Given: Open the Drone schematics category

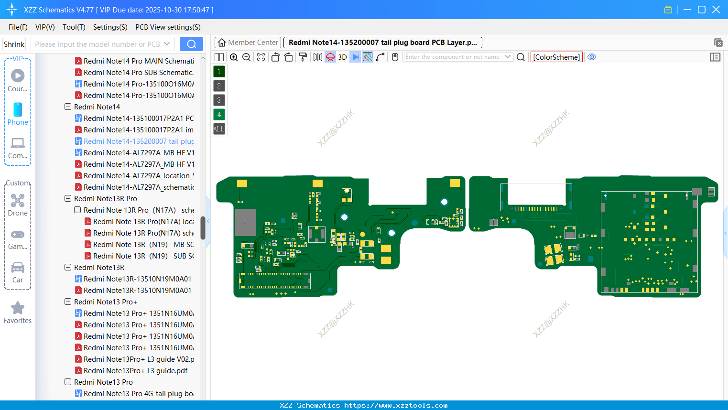Looking at the screenshot, I should (x=18, y=203).
